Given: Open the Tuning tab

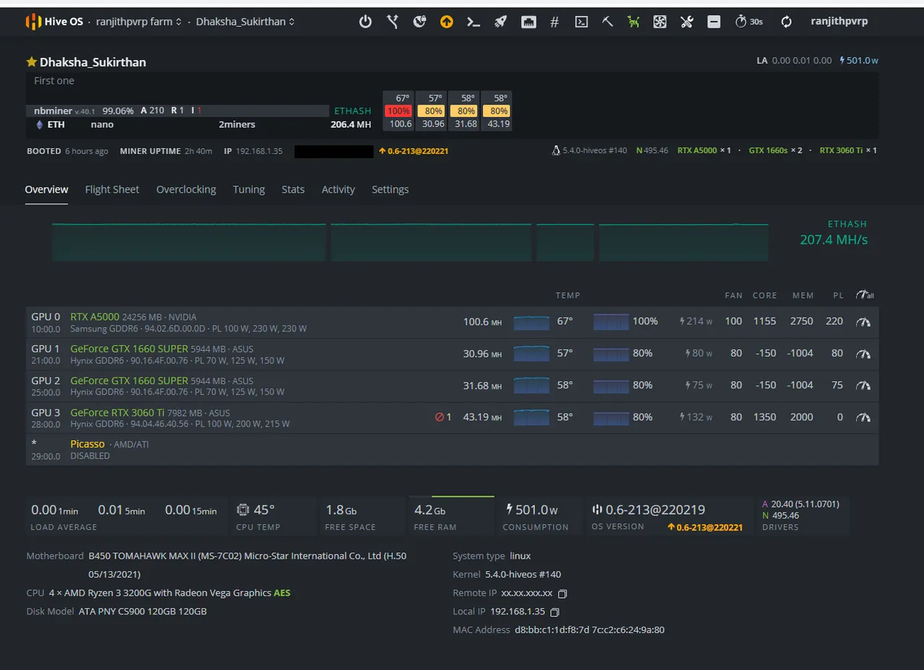Looking at the screenshot, I should click(249, 189).
